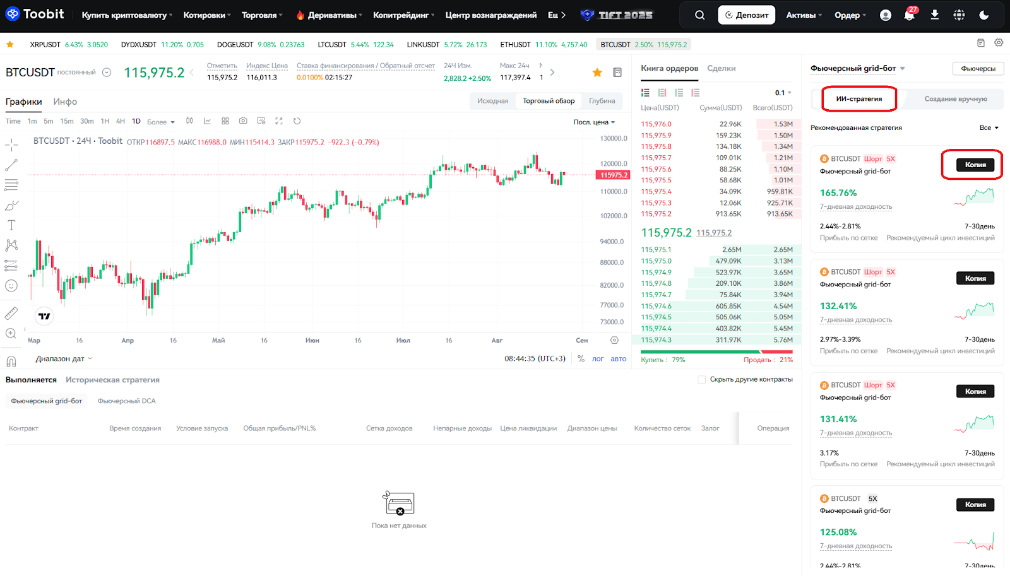
Task: Click the search magnifier icon in header
Action: coord(699,15)
